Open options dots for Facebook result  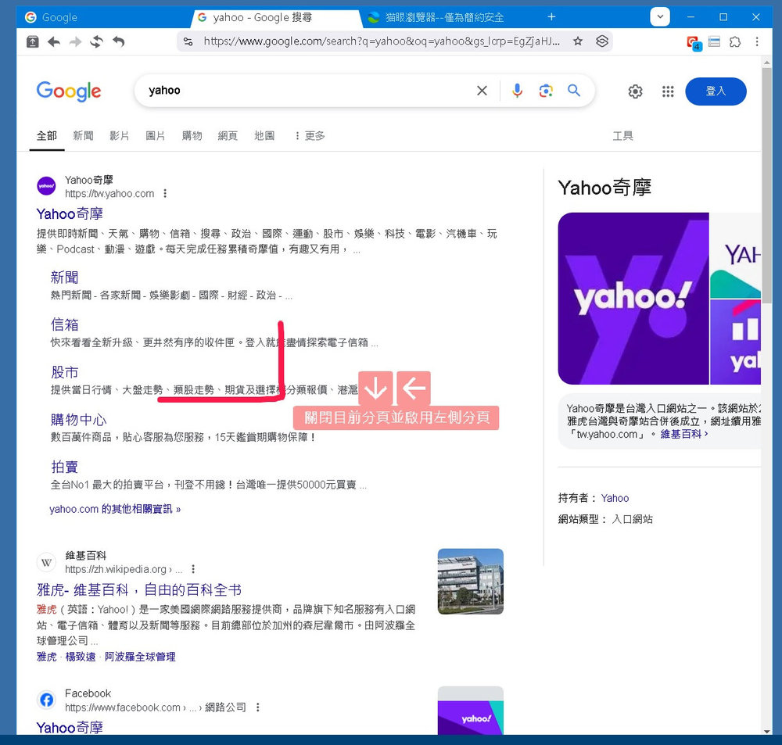tap(258, 707)
